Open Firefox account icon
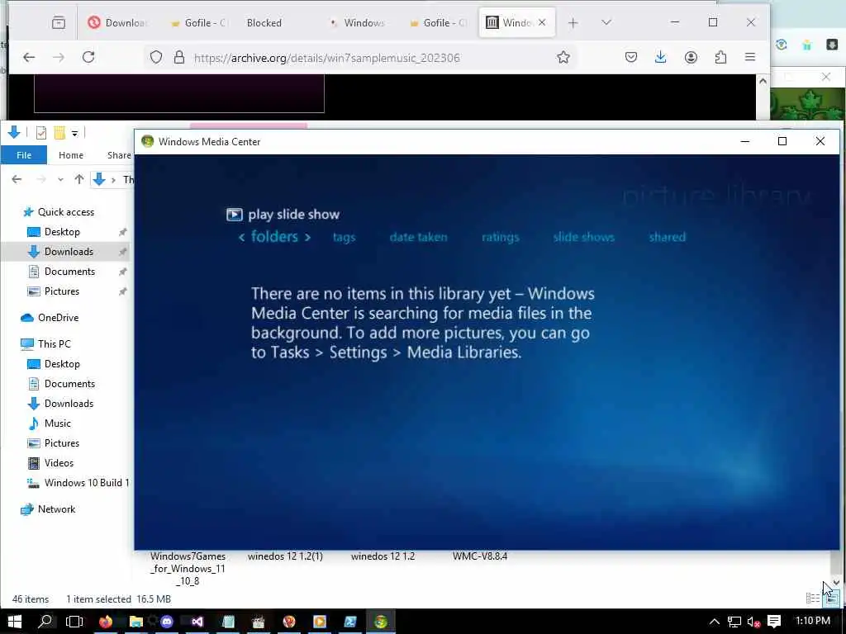 [x=691, y=57]
